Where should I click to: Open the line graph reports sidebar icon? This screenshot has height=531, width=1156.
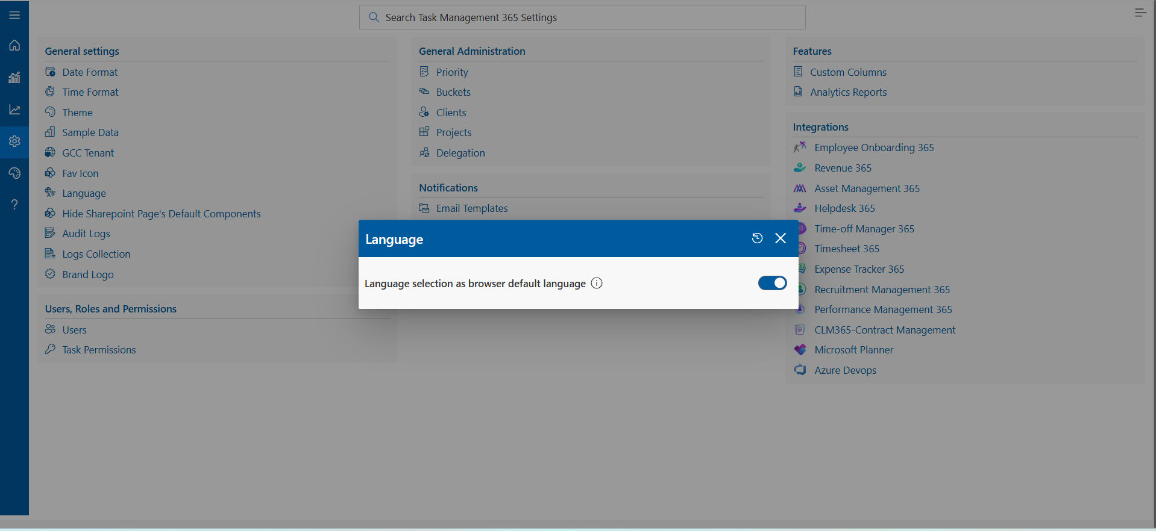coord(14,110)
